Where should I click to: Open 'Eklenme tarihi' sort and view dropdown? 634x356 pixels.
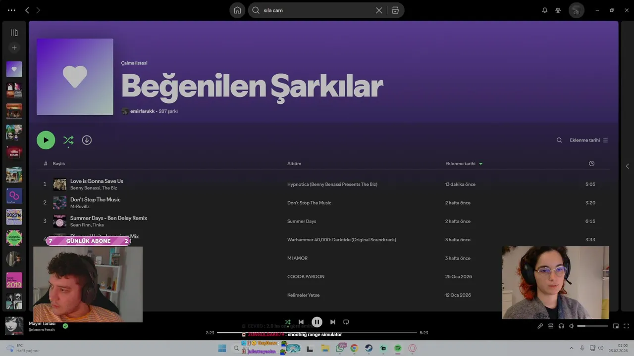[589, 140]
